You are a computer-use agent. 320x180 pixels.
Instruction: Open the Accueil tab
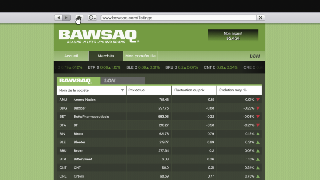coord(71,56)
